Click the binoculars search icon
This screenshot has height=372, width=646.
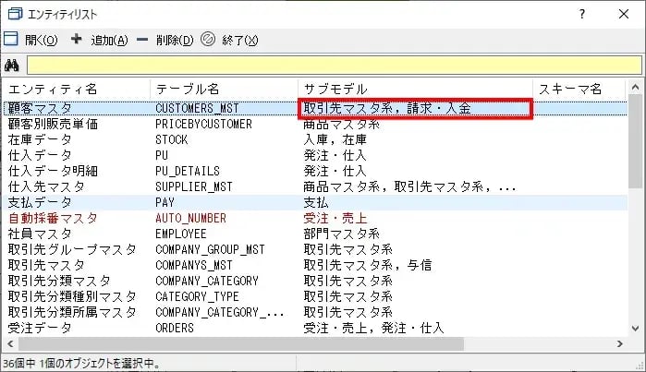pyautogui.click(x=12, y=66)
